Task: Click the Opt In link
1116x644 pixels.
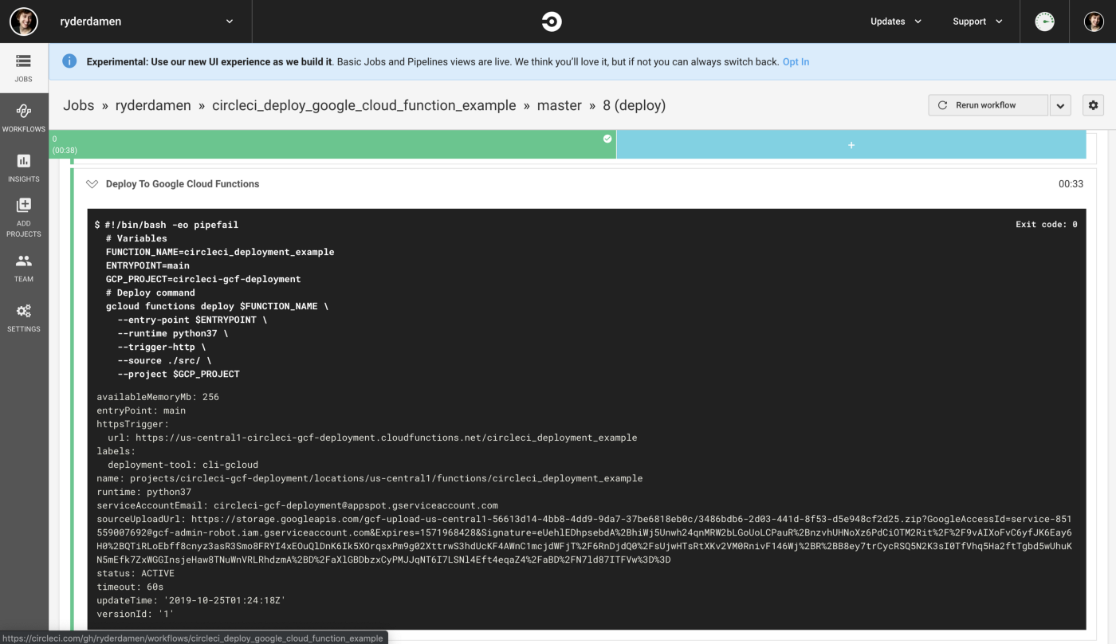Action: (796, 61)
